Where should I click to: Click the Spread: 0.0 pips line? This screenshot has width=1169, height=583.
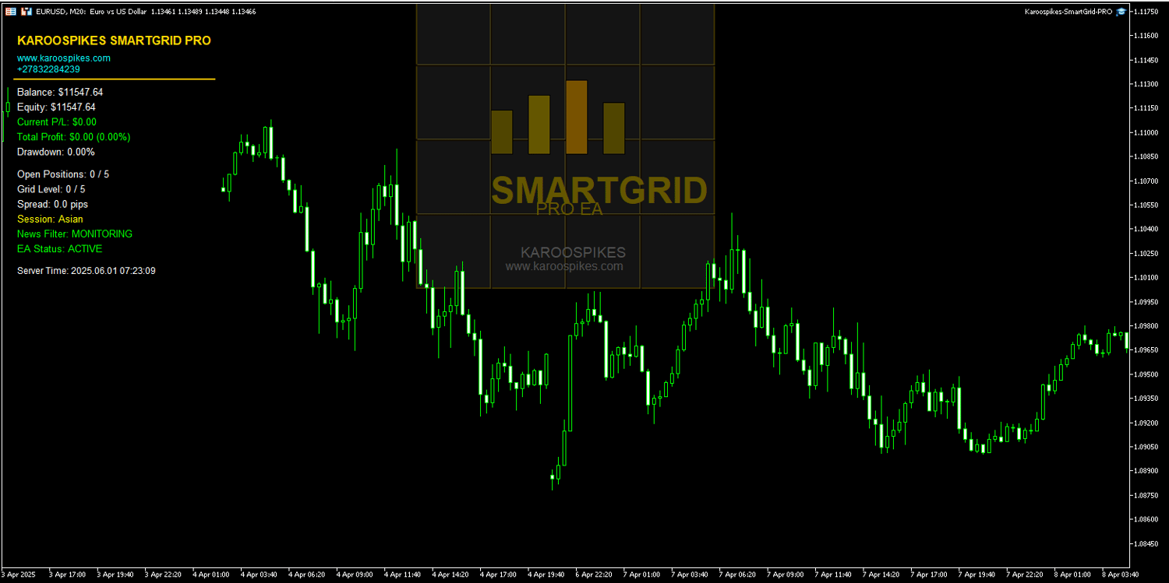click(52, 204)
